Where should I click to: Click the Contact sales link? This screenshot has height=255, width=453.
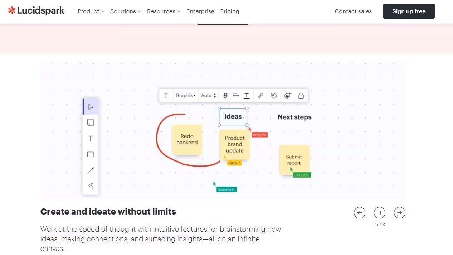pyautogui.click(x=353, y=11)
